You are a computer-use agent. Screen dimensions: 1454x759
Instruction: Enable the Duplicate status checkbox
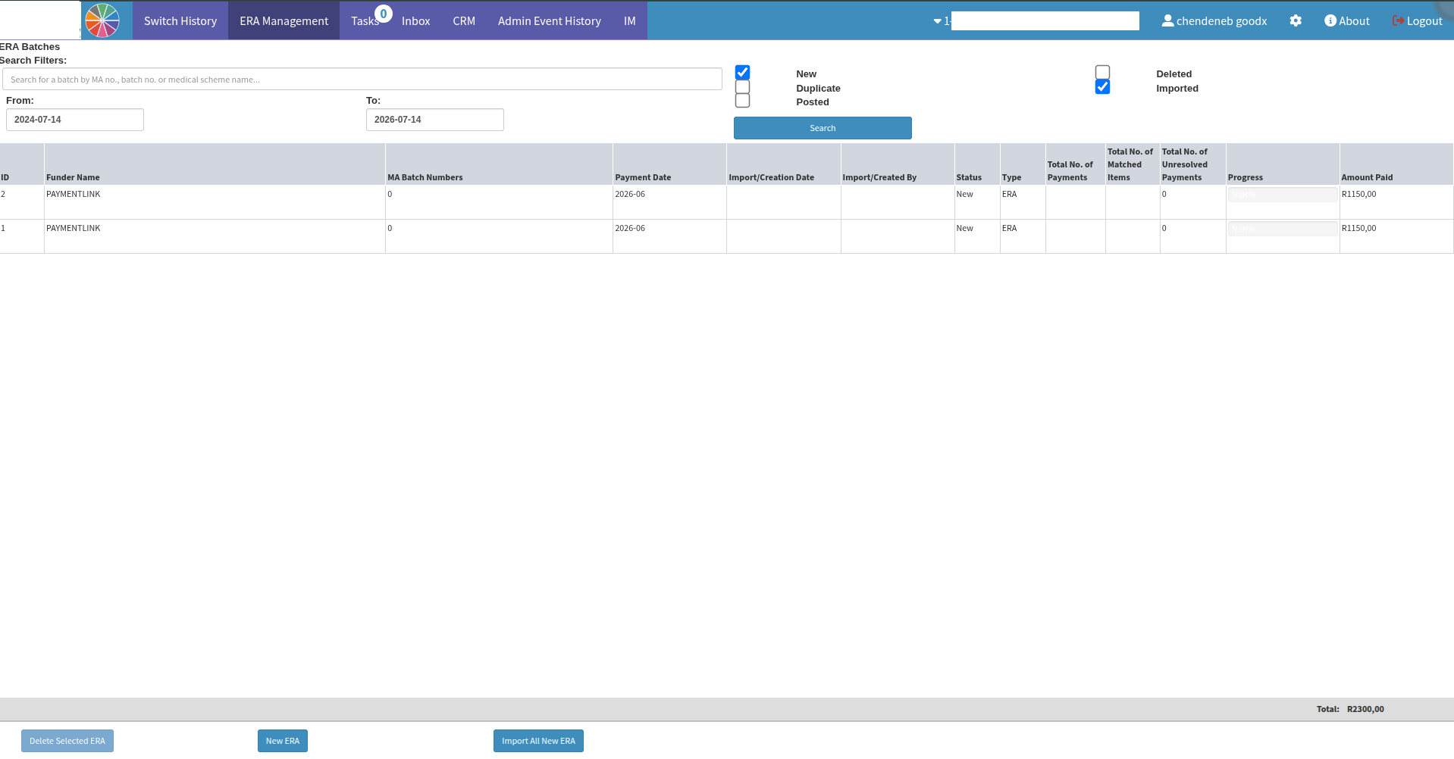(x=743, y=87)
